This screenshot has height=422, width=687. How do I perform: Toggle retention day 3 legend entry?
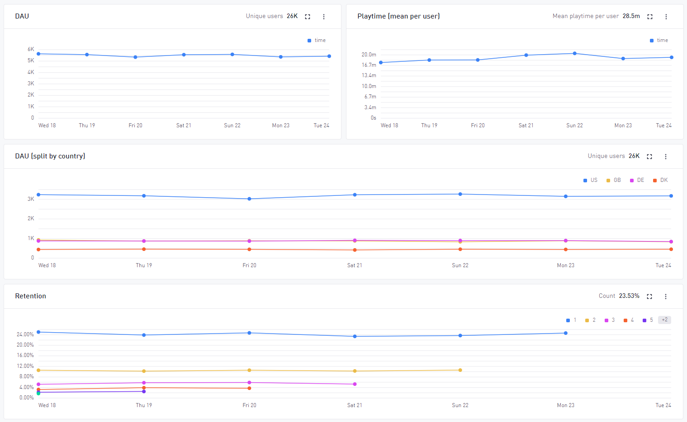pos(610,320)
